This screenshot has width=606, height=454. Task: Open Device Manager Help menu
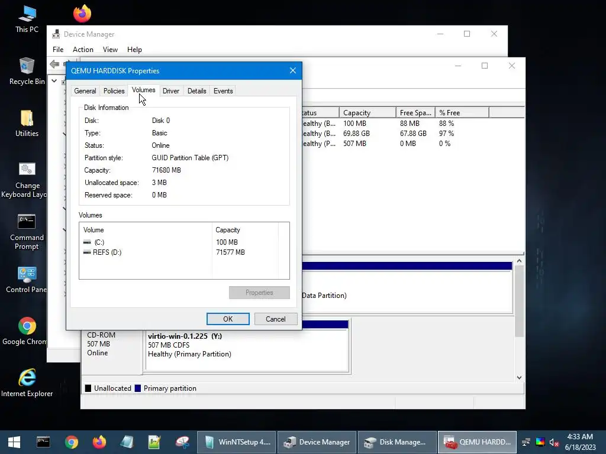coord(134,50)
